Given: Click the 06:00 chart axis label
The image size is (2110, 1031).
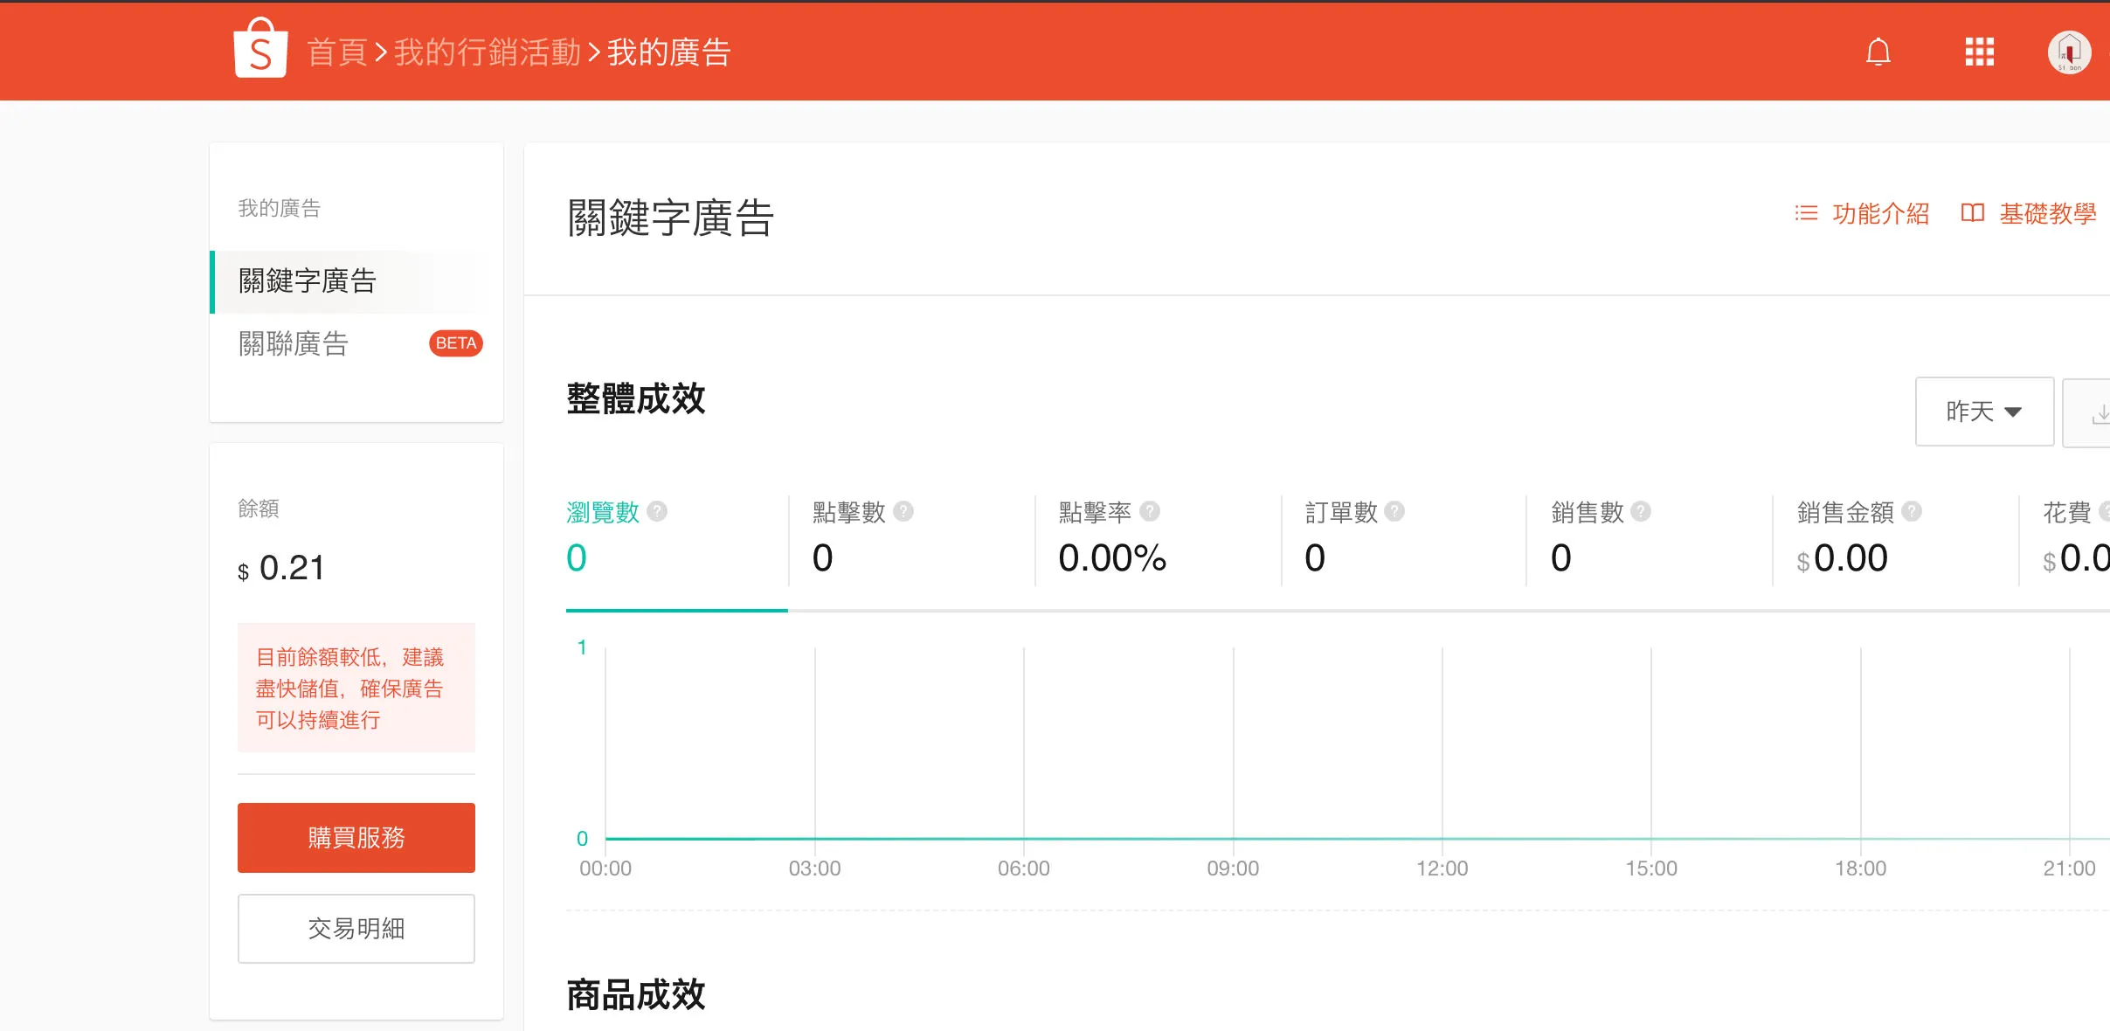Looking at the screenshot, I should coord(1024,868).
